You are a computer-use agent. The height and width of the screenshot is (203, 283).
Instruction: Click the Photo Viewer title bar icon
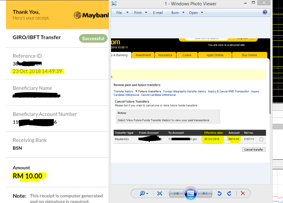[x=114, y=4]
